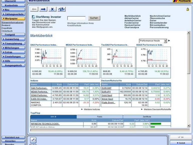Click the X stop loading icon
The height and width of the screenshot is (145, 193).
[52, 9]
